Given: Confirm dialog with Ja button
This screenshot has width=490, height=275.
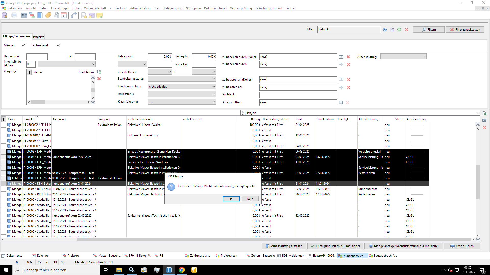Looking at the screenshot, I should [231, 199].
